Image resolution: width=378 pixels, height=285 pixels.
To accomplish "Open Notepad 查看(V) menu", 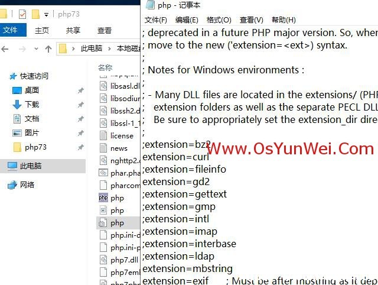I will (252, 20).
